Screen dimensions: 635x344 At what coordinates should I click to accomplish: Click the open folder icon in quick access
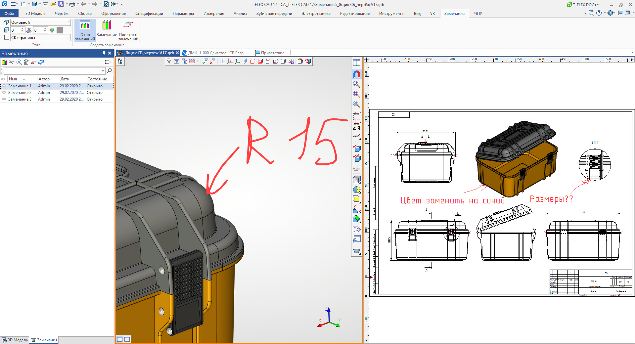53,4
